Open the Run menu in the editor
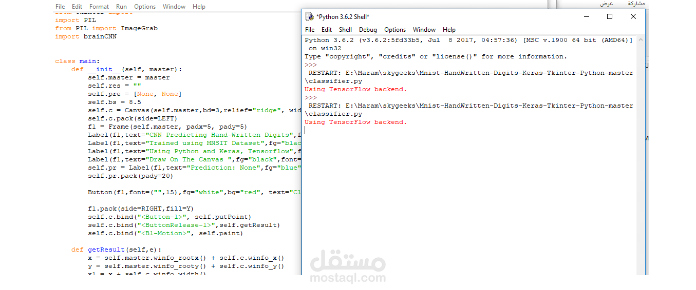 click(121, 7)
